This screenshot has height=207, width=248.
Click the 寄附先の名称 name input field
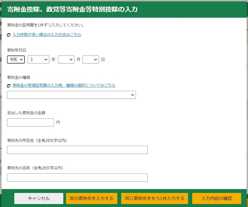tap(77, 177)
